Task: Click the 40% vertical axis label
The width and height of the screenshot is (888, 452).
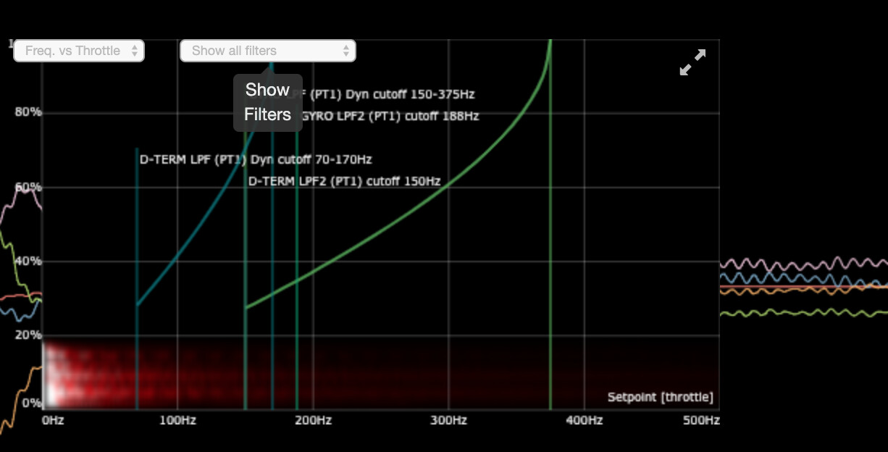Action: (28, 261)
